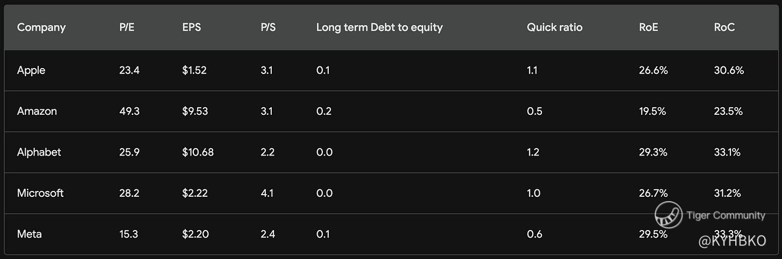Viewport: 782px width, 259px height.
Task: Click the P/E column header
Action: [x=127, y=27]
